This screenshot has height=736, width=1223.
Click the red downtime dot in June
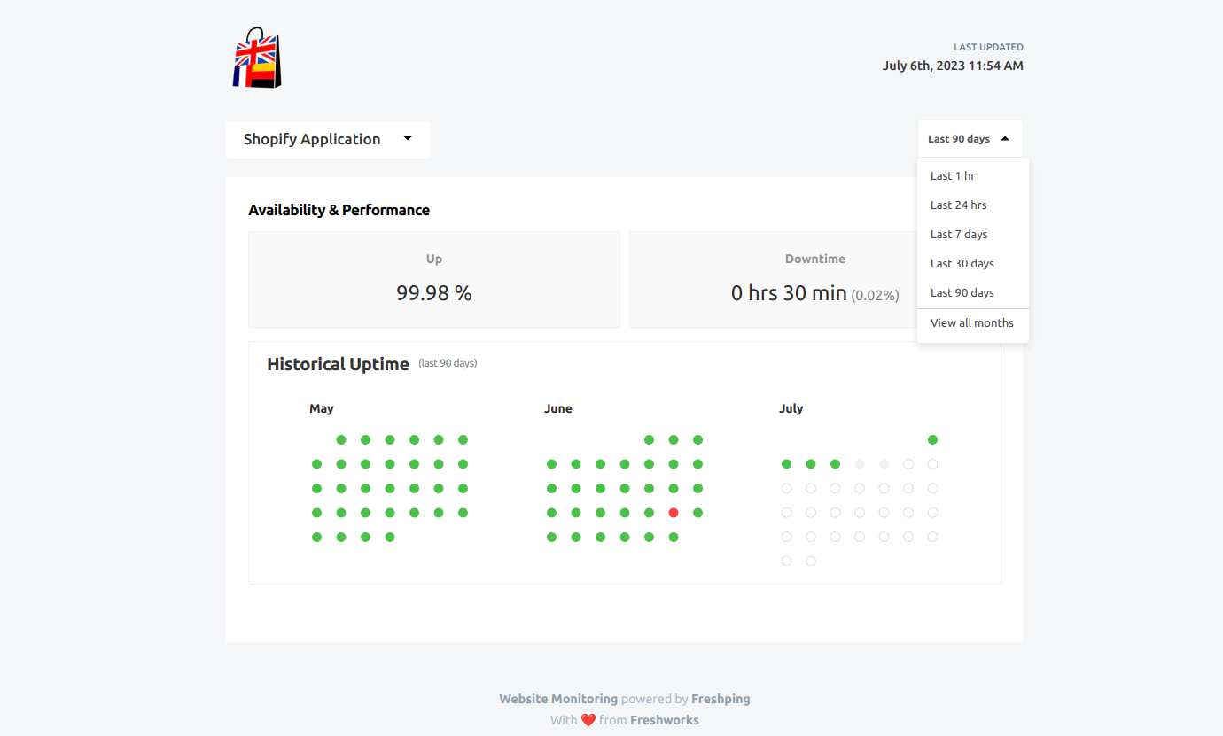coord(674,513)
